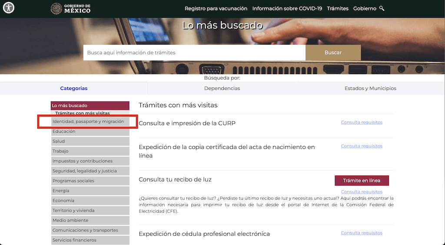The width and height of the screenshot is (445, 245).
Task: Click Consulta requisitos for recibo de luz
Action: coord(362,192)
